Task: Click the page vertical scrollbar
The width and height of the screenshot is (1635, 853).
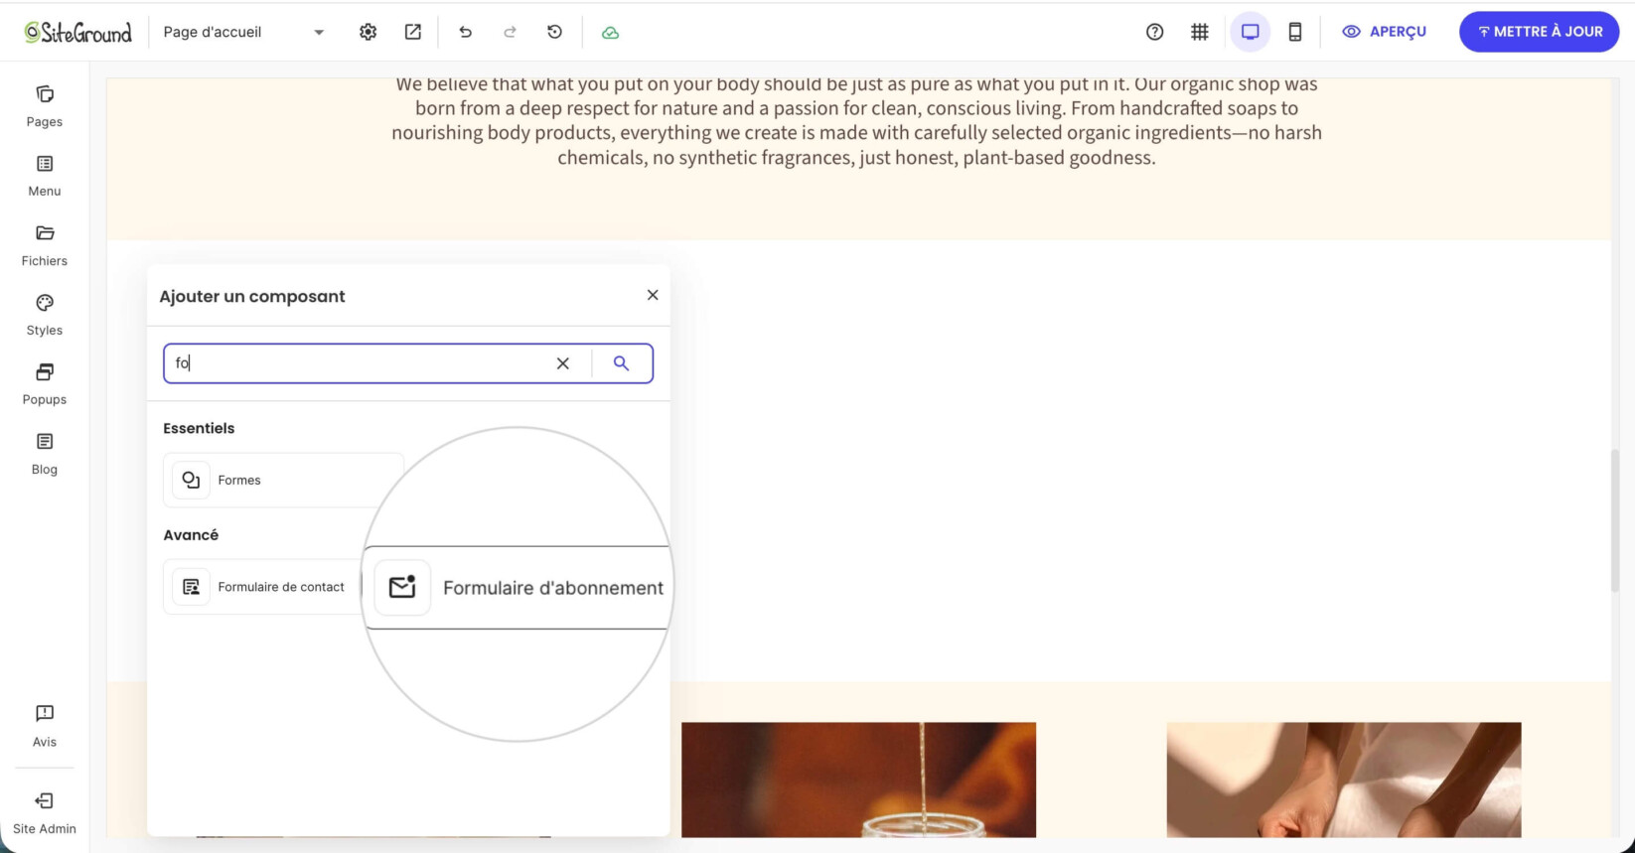Action: coord(1615,520)
